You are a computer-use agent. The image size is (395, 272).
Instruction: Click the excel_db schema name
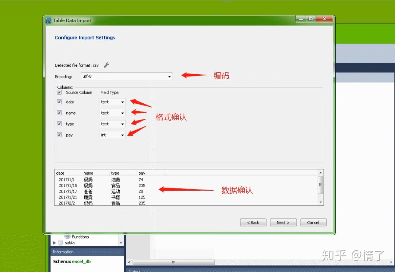pyautogui.click(x=81, y=262)
